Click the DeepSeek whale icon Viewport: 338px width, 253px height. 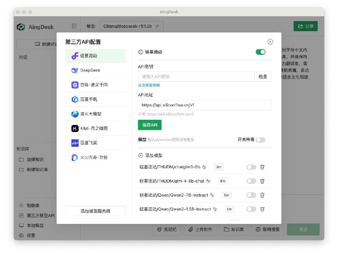[75, 70]
